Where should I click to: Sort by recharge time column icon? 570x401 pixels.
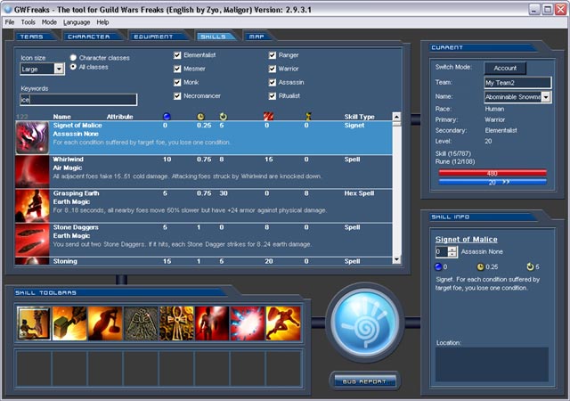pos(223,117)
